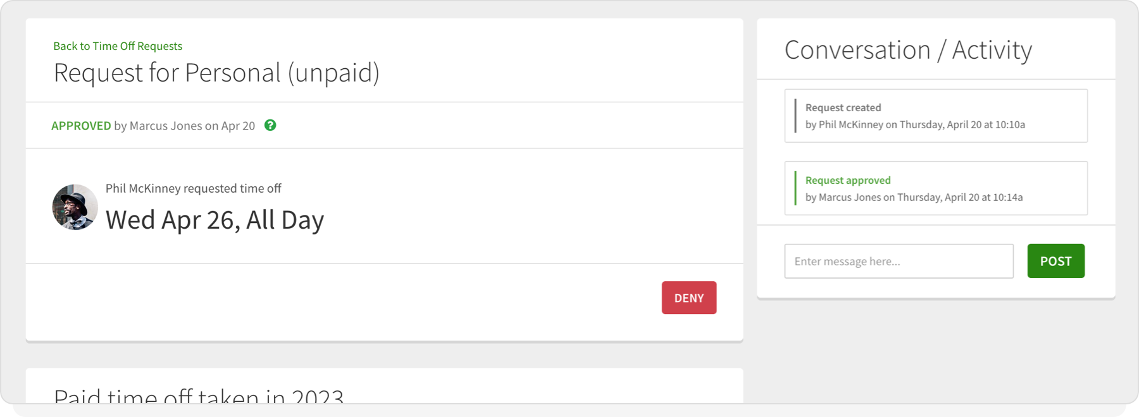1139x417 pixels.
Task: Click the Request approved green label
Action: click(847, 180)
